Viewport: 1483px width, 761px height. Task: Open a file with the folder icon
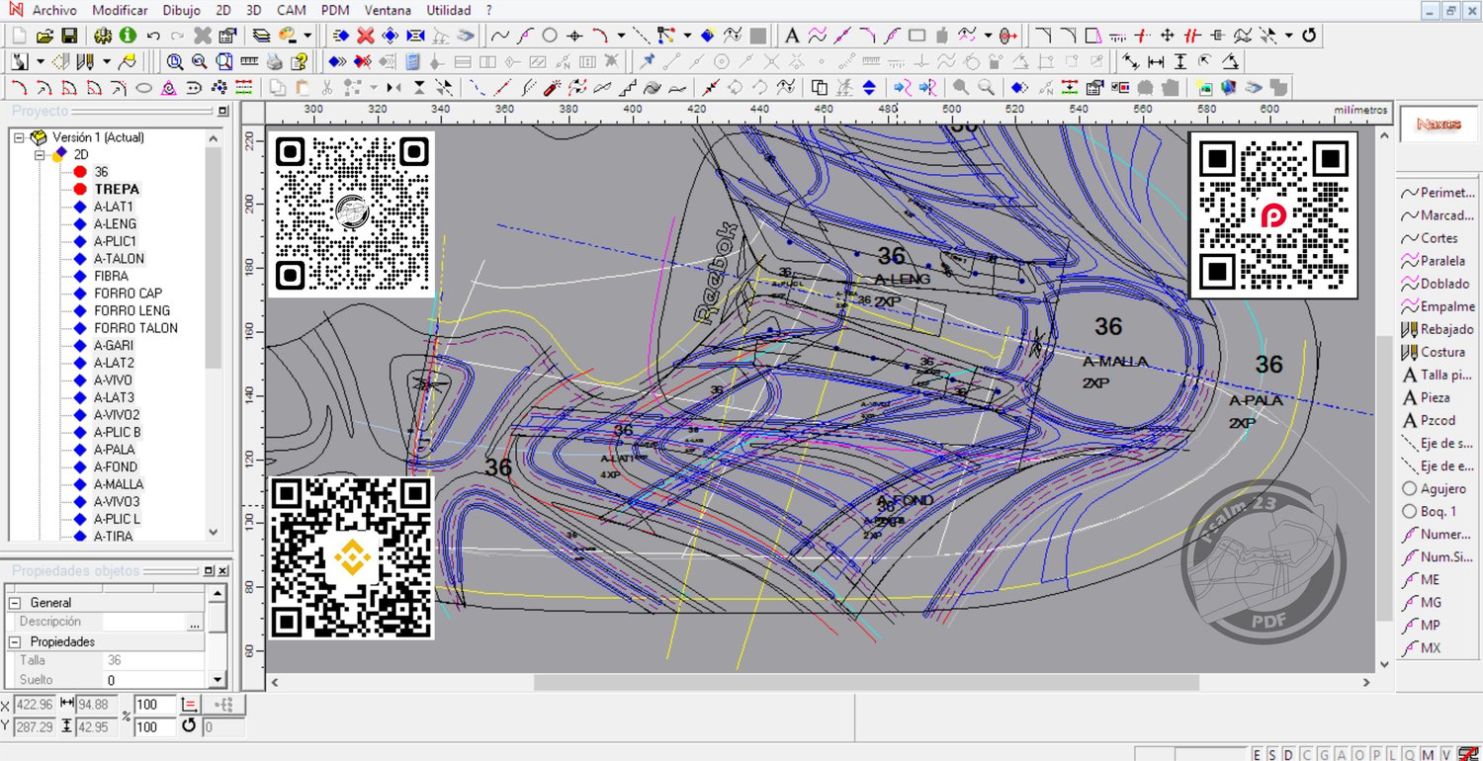[44, 36]
